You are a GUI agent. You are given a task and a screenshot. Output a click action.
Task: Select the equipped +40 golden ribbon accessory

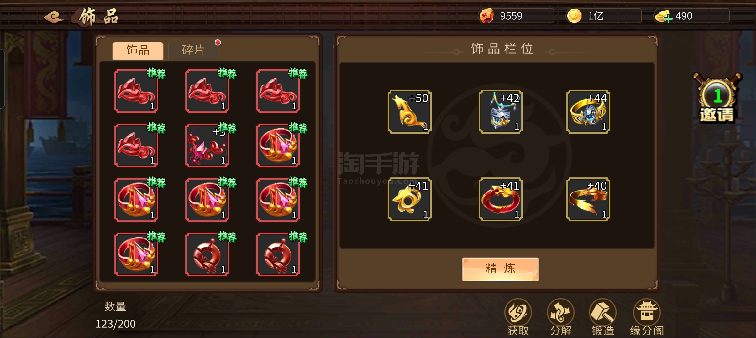click(588, 199)
